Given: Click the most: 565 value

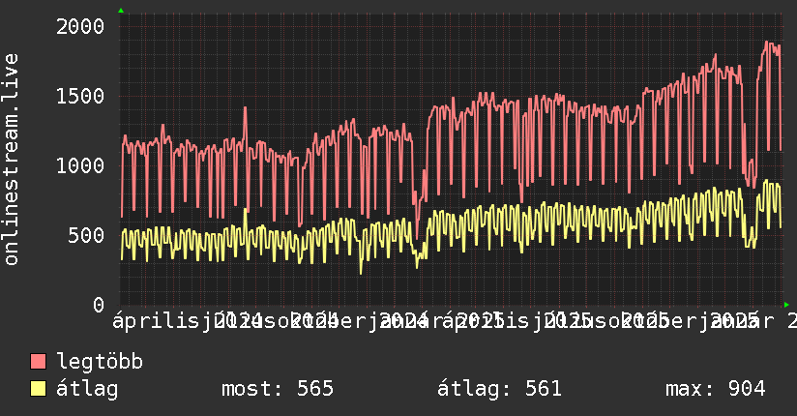Looking at the screenshot, I should point(278,389).
